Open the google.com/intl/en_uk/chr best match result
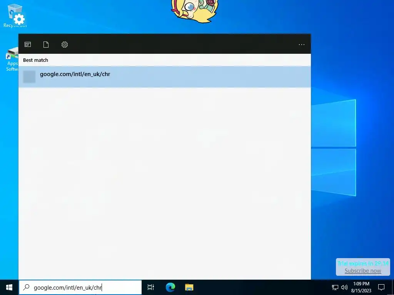Viewport: 394px width, 295px height. coord(165,77)
